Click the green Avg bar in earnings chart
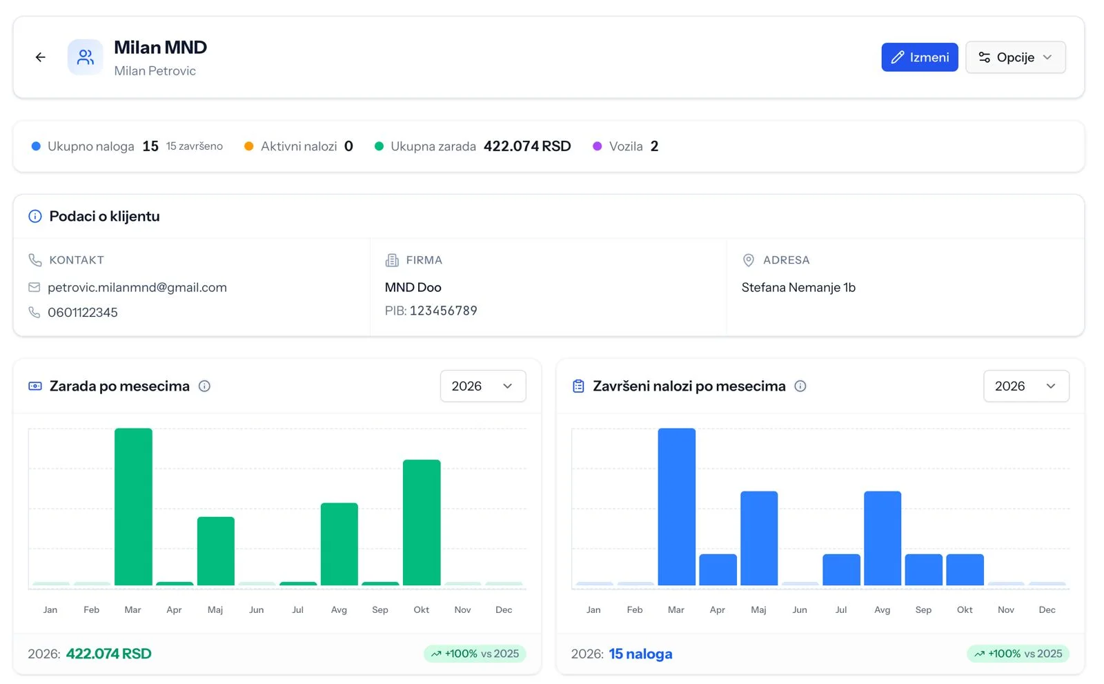This screenshot has height=684, width=1104. pos(339,544)
